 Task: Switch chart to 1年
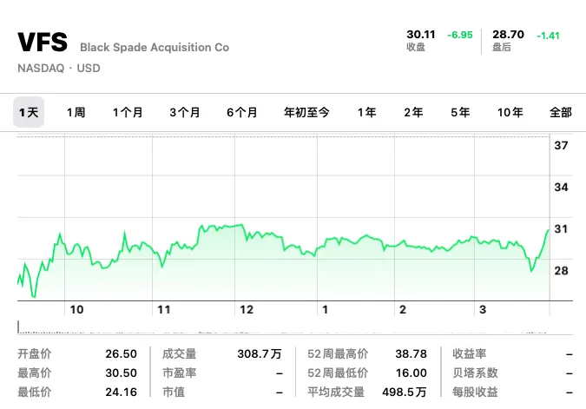[366, 112]
